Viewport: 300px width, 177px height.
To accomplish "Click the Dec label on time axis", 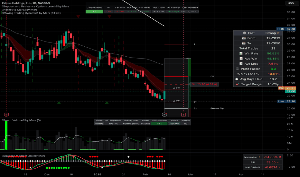I will pyautogui.click(x=47, y=174).
